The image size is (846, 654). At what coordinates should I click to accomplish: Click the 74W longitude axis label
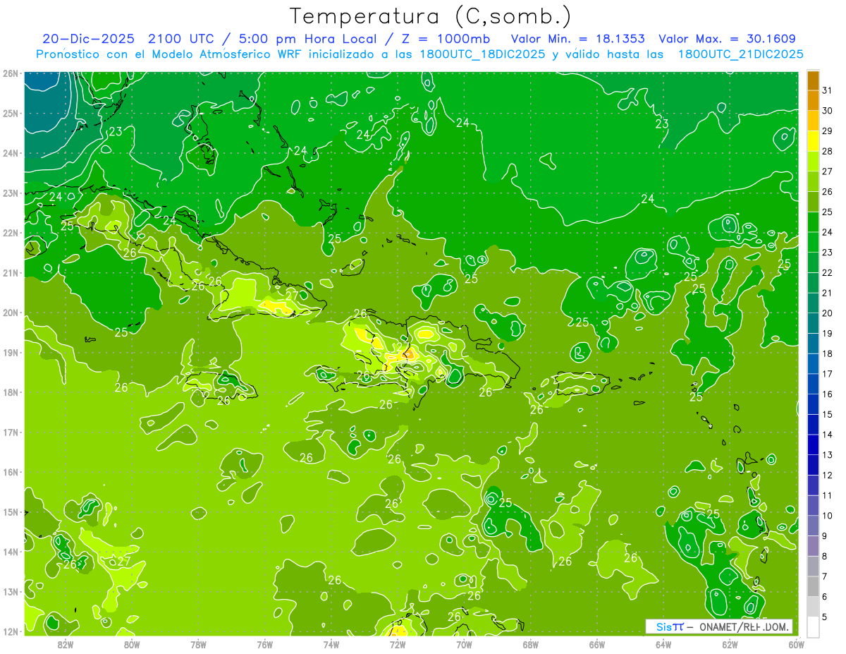pos(331,643)
